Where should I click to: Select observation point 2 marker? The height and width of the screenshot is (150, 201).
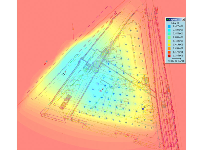(100, 91)
